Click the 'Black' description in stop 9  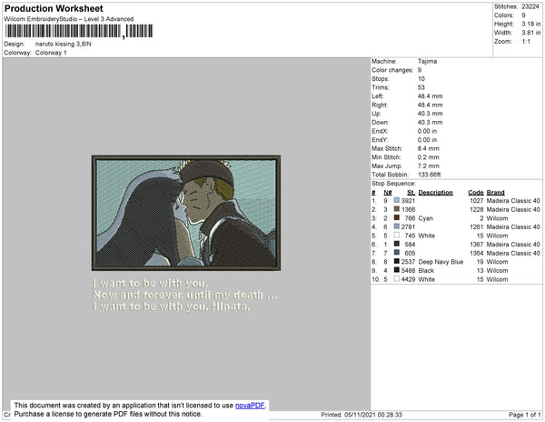[x=426, y=270]
